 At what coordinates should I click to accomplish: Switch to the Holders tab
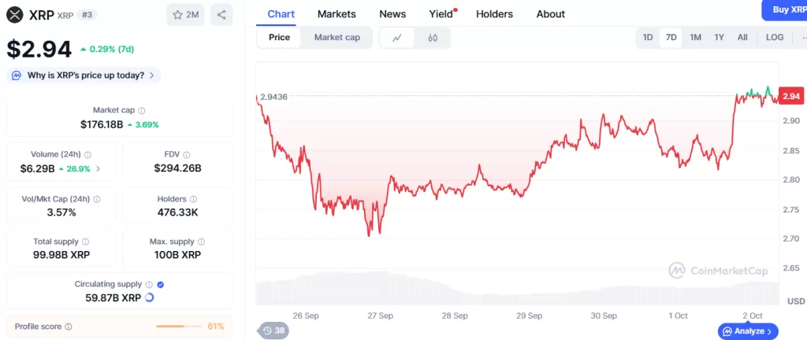pyautogui.click(x=494, y=14)
